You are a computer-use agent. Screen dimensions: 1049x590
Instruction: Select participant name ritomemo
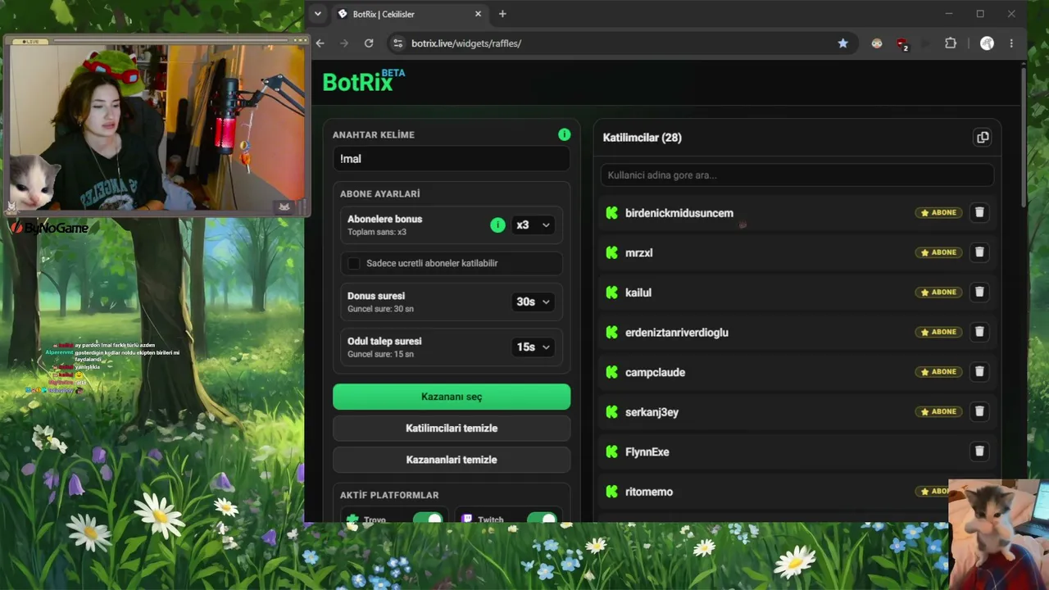[649, 492]
